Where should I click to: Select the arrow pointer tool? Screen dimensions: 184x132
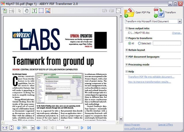click(x=20, y=11)
